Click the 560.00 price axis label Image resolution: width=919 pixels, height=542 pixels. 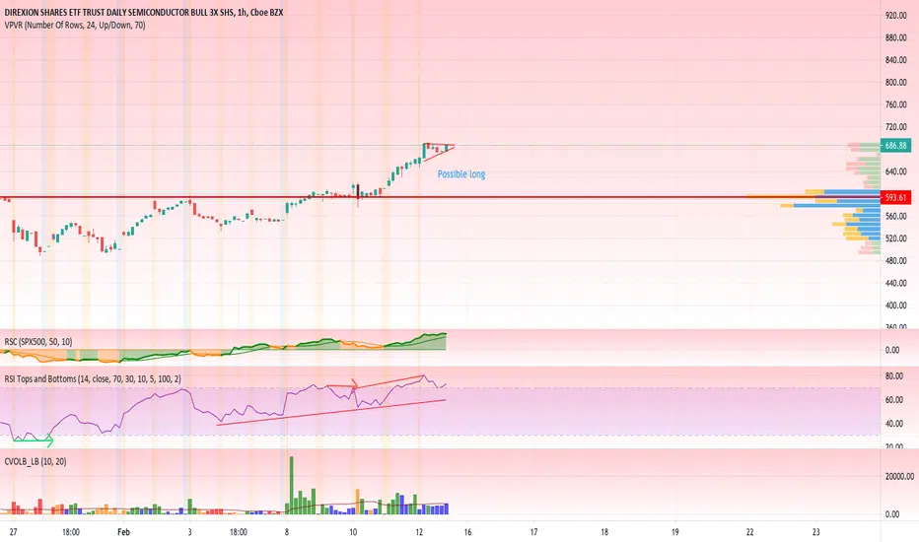click(895, 216)
